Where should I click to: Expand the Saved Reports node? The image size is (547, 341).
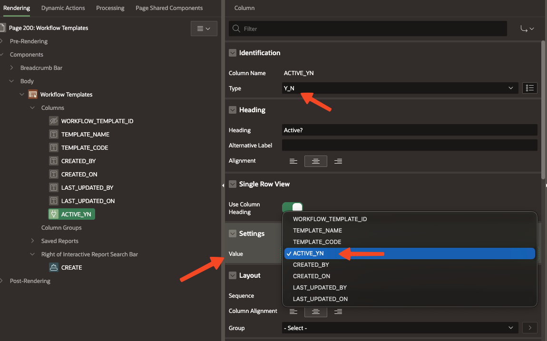click(32, 241)
